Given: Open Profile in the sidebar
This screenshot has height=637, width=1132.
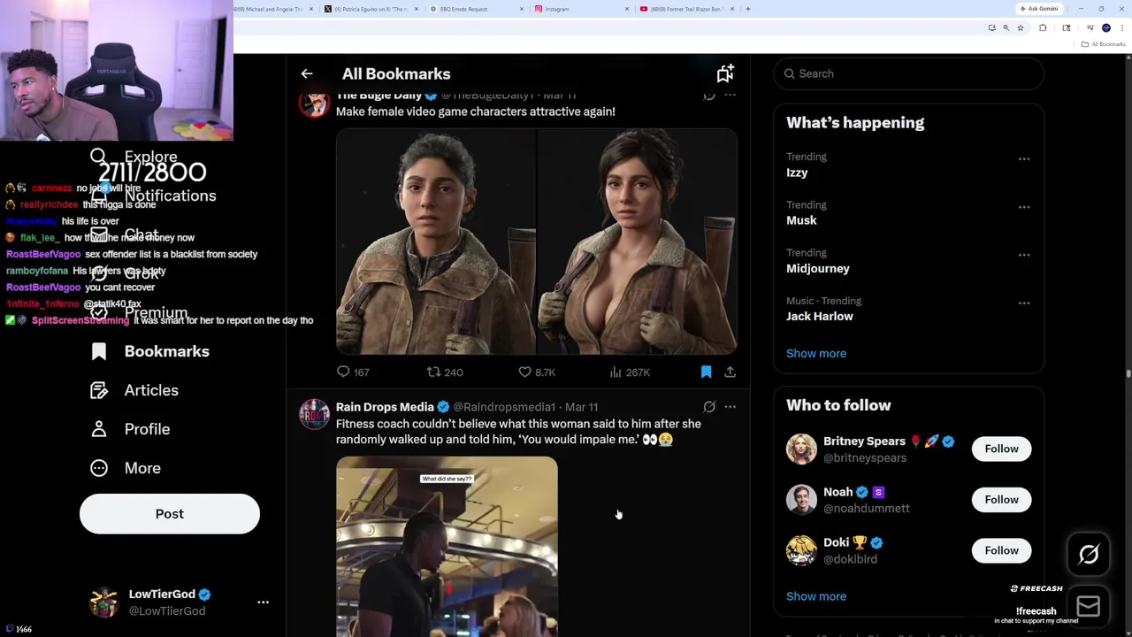Looking at the screenshot, I should (130, 429).
